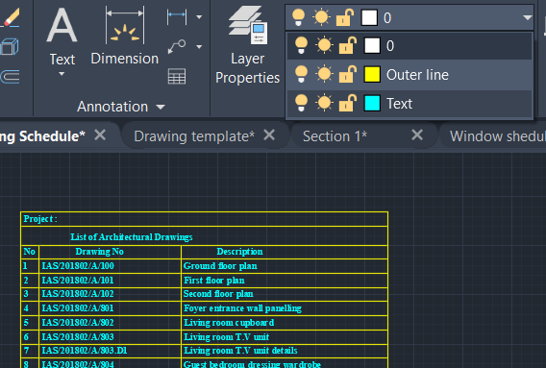
Task: Select layer 0 in the dropdown list
Action: [409, 45]
